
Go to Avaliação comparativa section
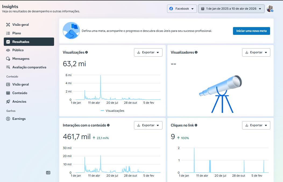(29, 67)
